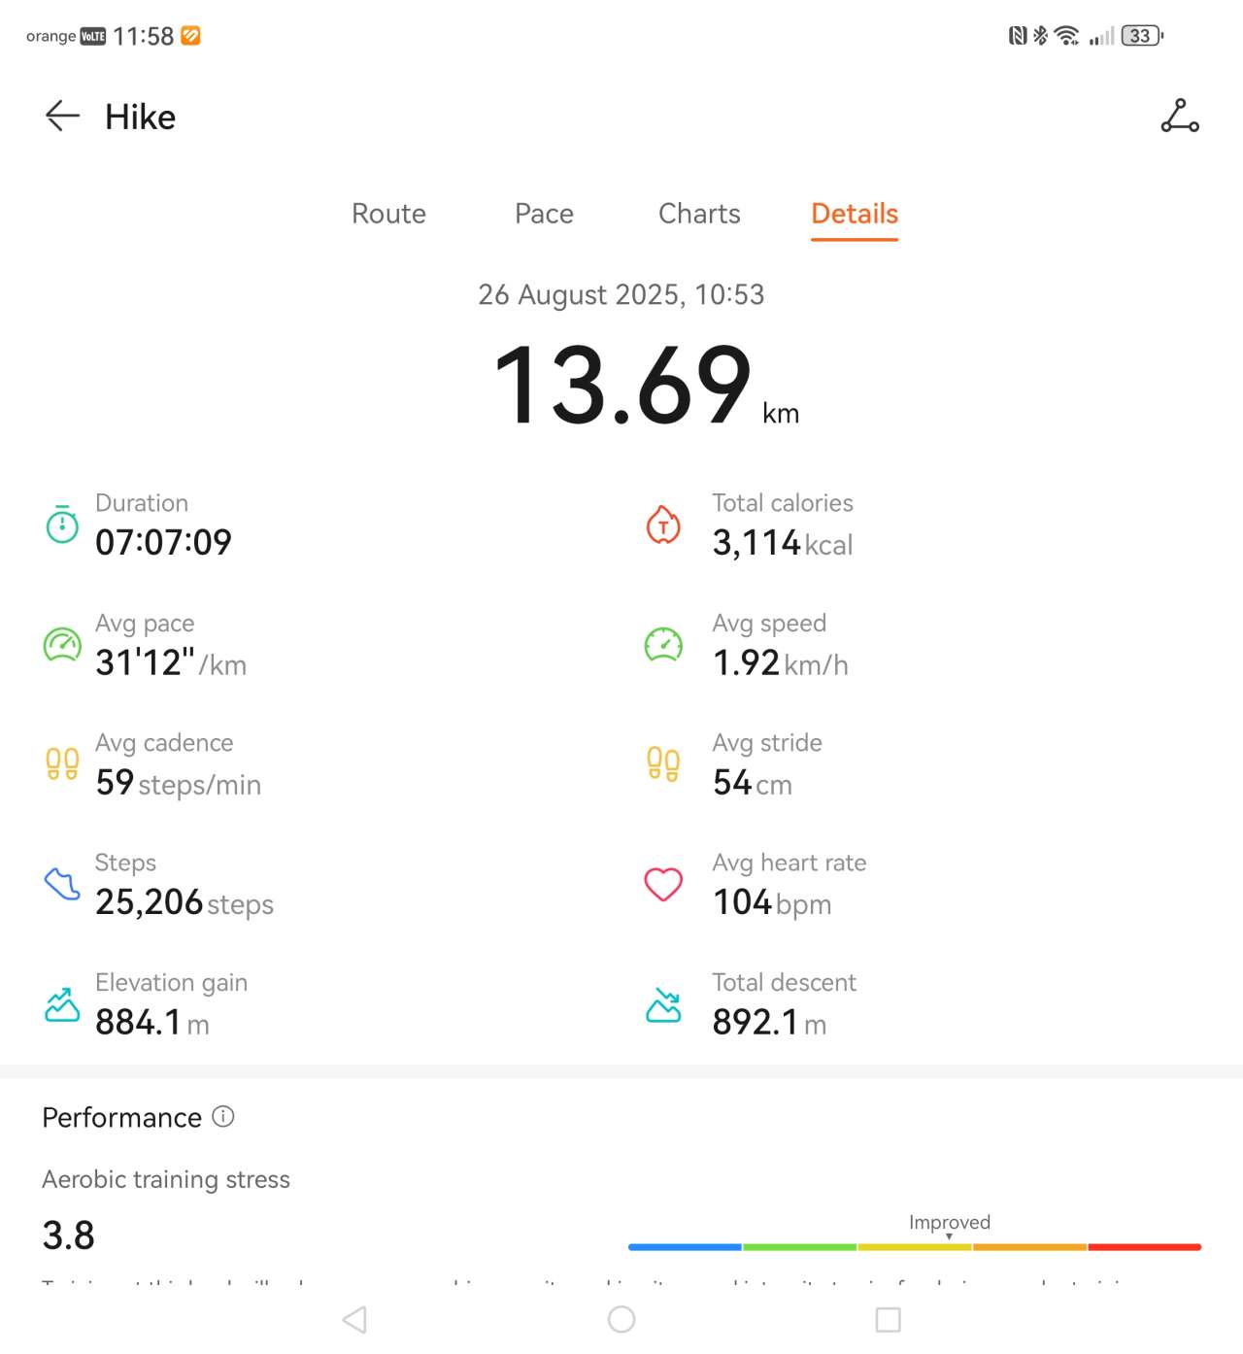Screen dimensions: 1243x1354
Task: Tap the Avg speed gauge icon
Action: click(x=663, y=645)
